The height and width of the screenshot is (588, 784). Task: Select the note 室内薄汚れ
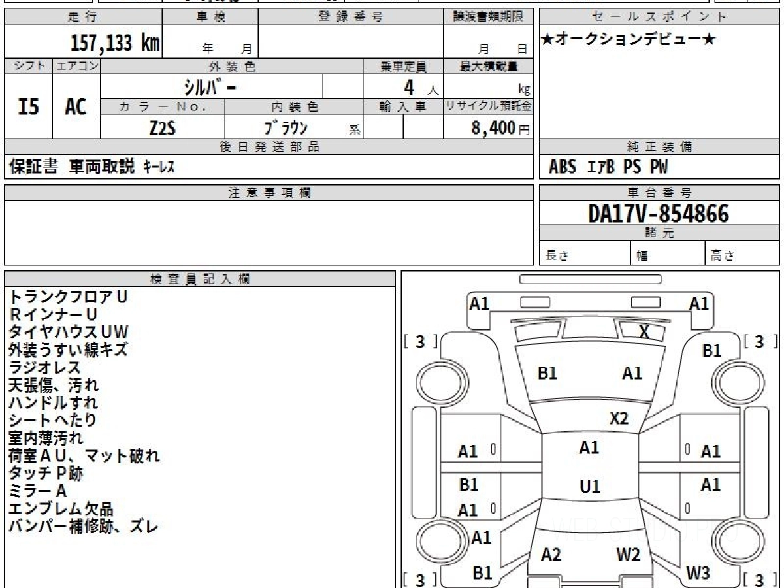[46, 438]
